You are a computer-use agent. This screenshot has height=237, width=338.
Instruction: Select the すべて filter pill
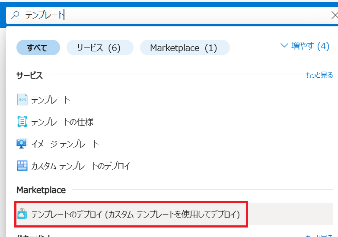tap(38, 47)
